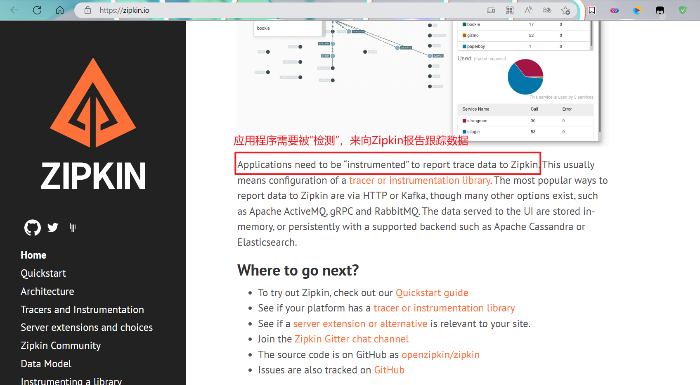Open the Quickstart guide link
700x385 pixels.
pyautogui.click(x=432, y=293)
